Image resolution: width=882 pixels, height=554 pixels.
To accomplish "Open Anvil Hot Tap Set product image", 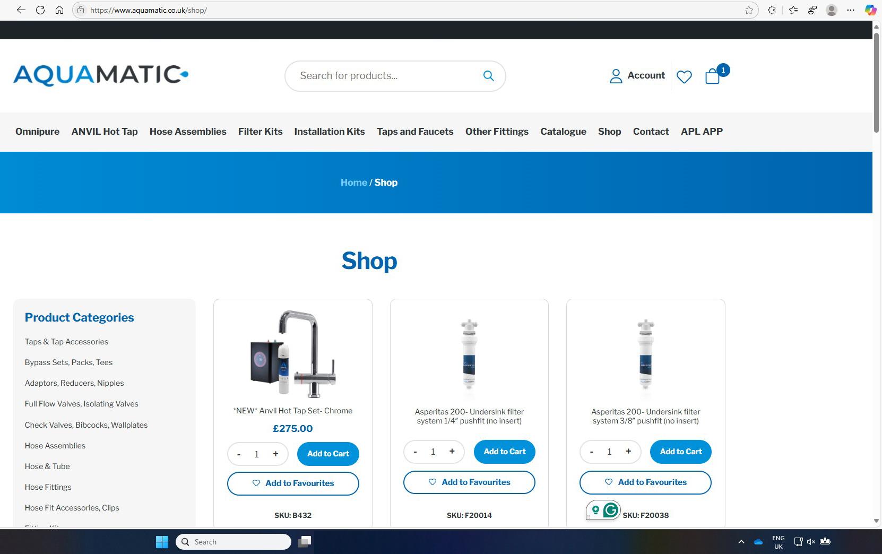I will pos(293,354).
